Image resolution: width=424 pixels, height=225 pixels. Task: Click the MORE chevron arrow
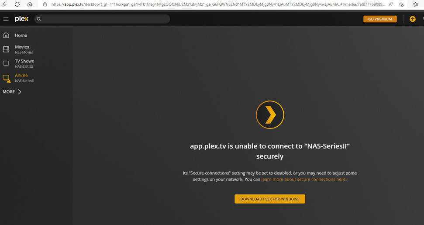click(20, 92)
